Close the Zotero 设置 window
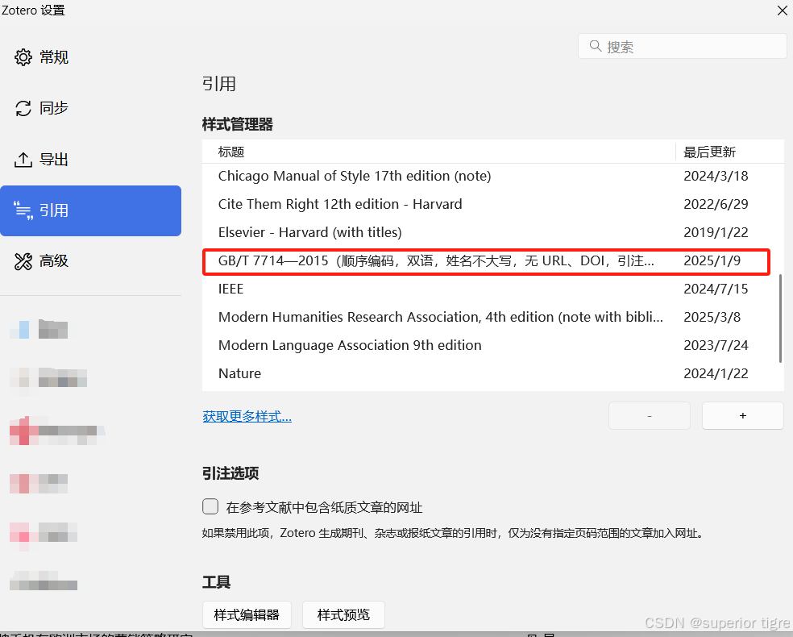 click(x=783, y=10)
